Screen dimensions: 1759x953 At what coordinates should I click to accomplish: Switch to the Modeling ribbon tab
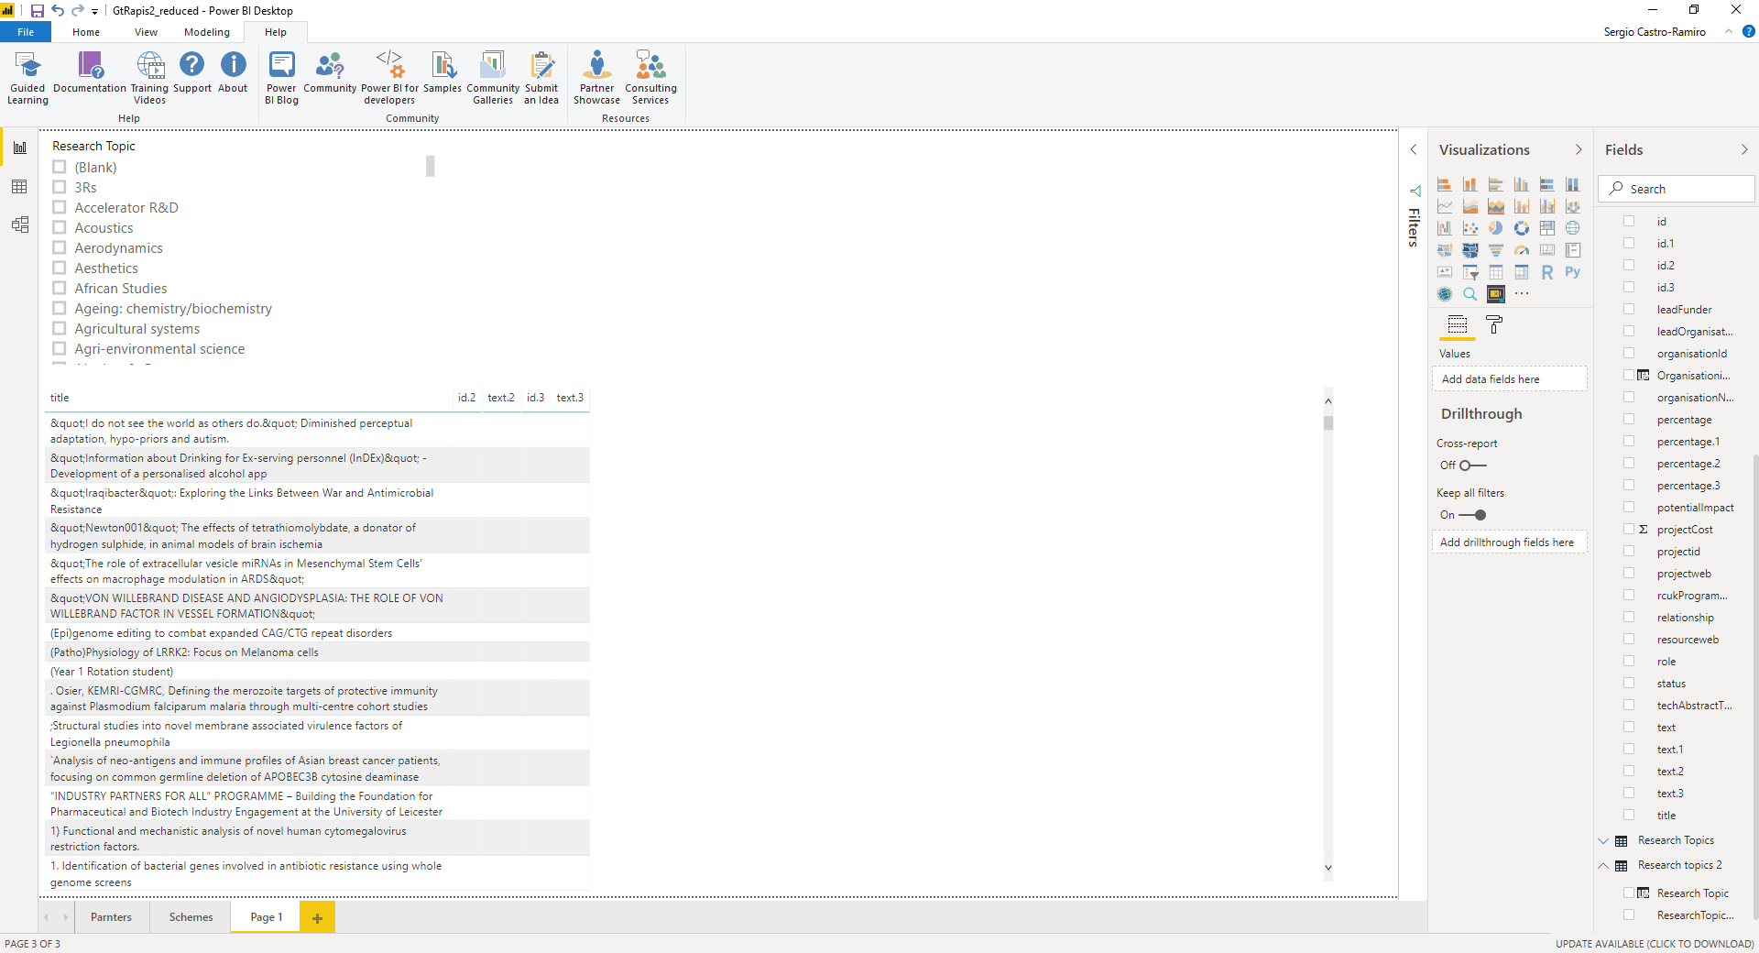click(207, 32)
